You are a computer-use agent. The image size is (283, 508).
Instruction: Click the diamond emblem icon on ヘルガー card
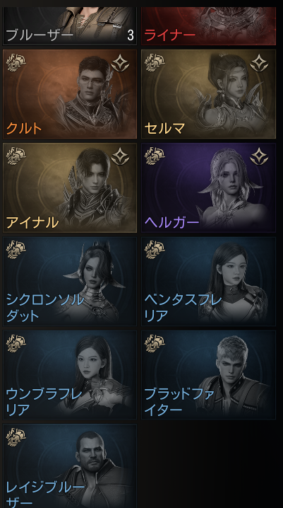[259, 156]
